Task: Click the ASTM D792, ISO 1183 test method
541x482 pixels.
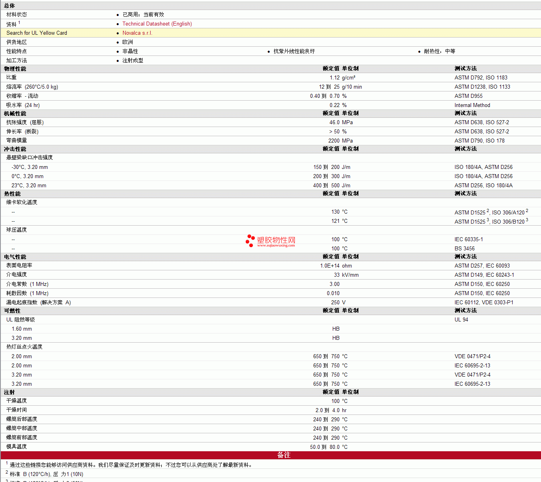Action: pyautogui.click(x=481, y=77)
